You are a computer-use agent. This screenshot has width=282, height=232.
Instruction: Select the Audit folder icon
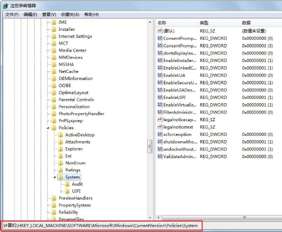pyautogui.click(x=67, y=184)
